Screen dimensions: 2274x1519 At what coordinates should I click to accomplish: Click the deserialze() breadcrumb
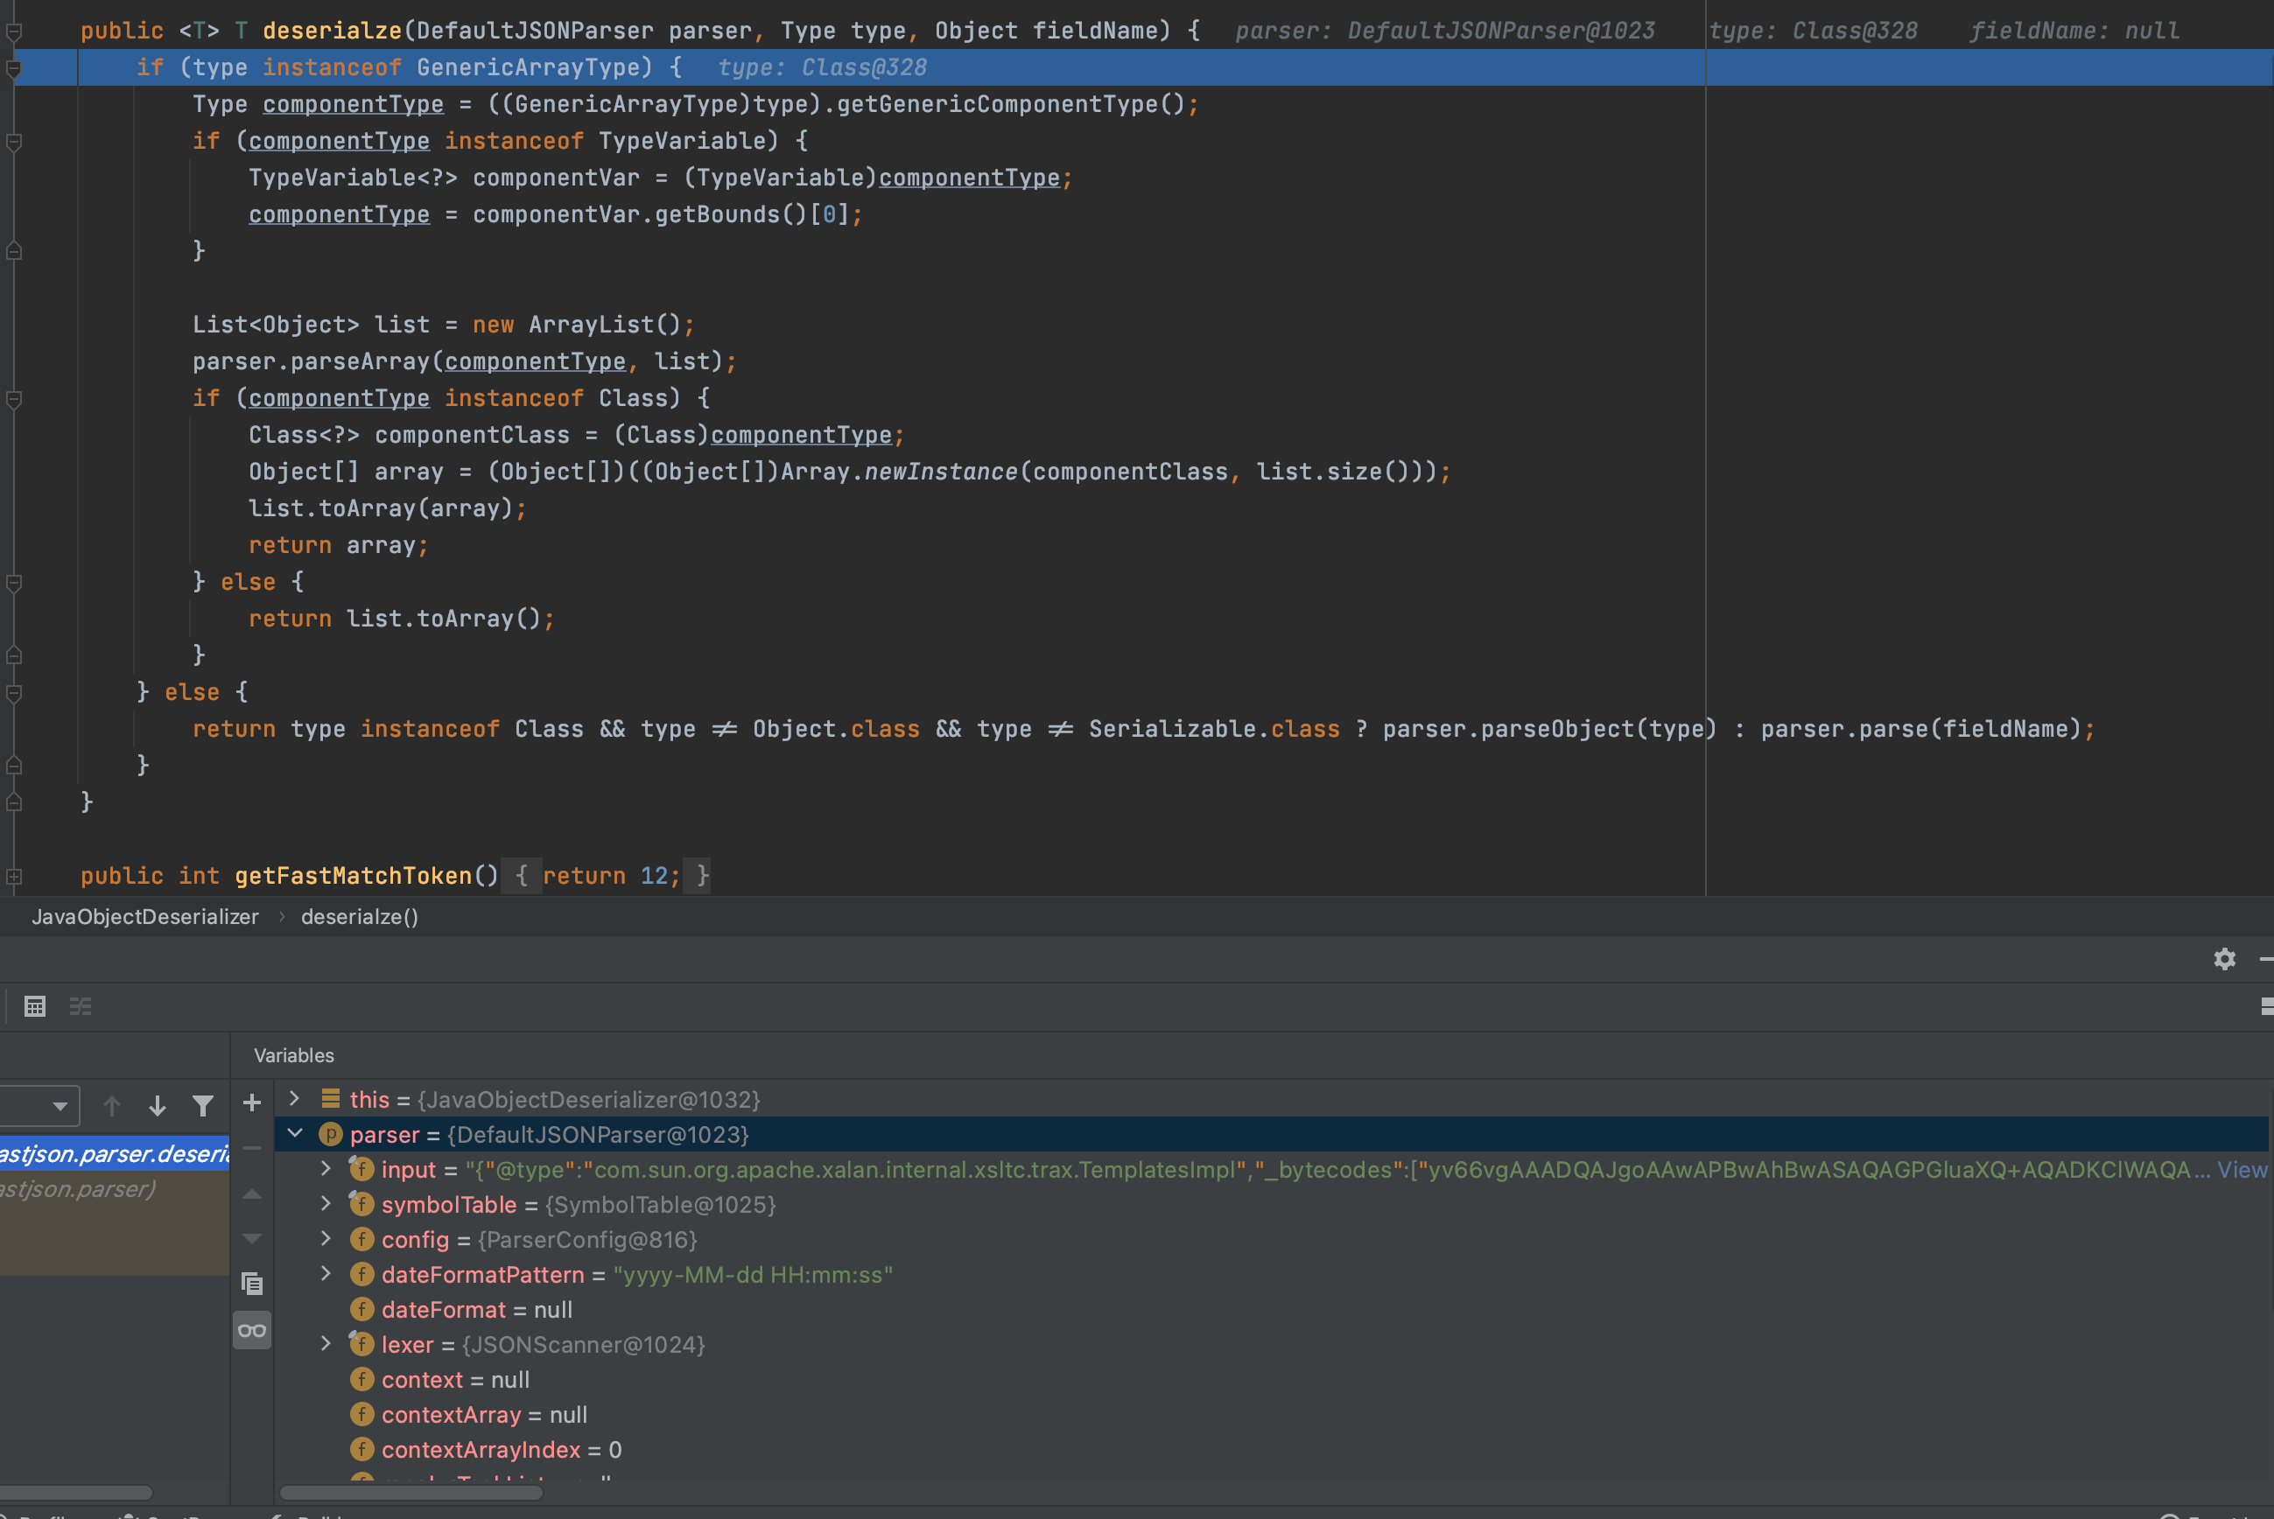[360, 916]
